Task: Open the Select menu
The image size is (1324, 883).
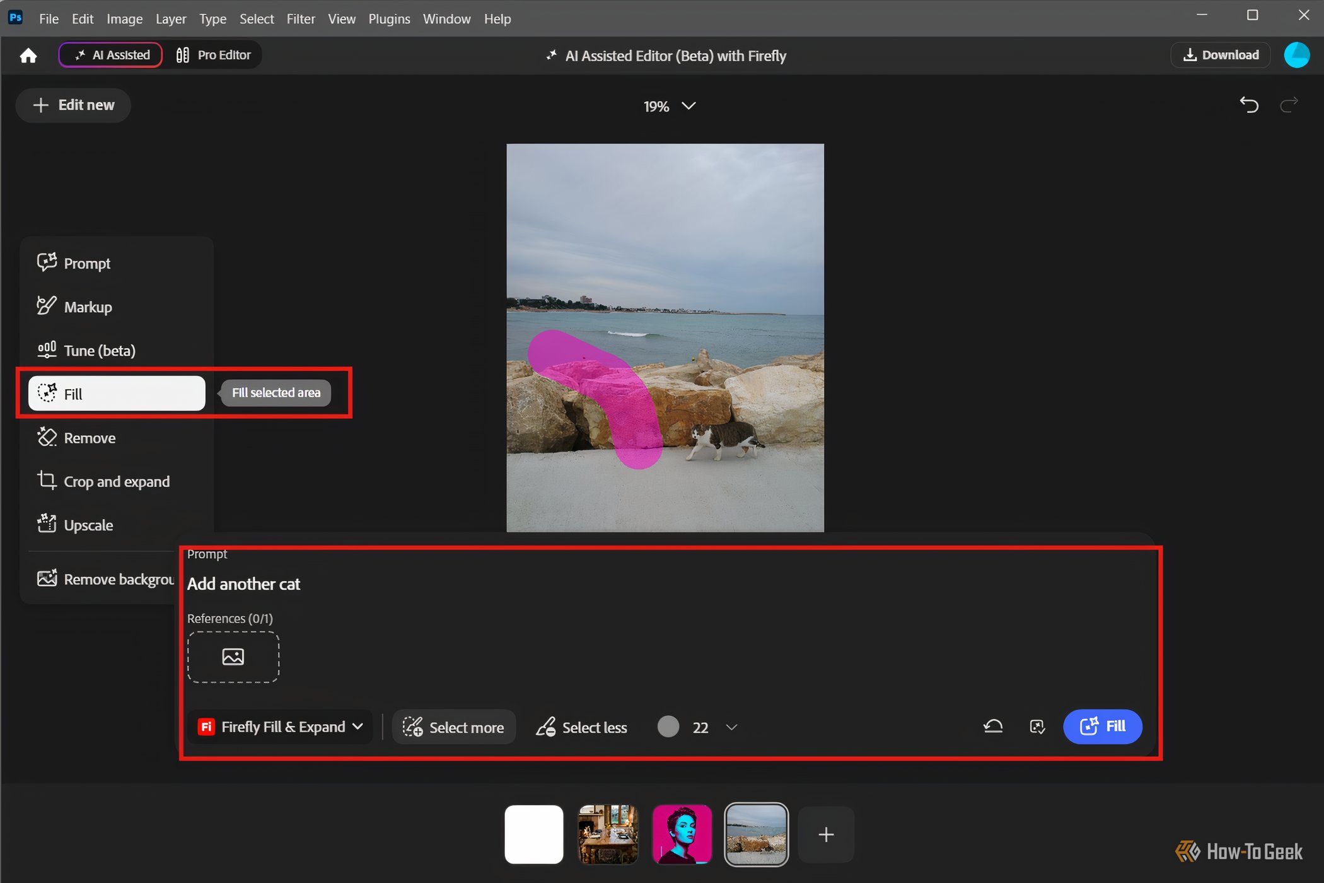Action: click(257, 19)
